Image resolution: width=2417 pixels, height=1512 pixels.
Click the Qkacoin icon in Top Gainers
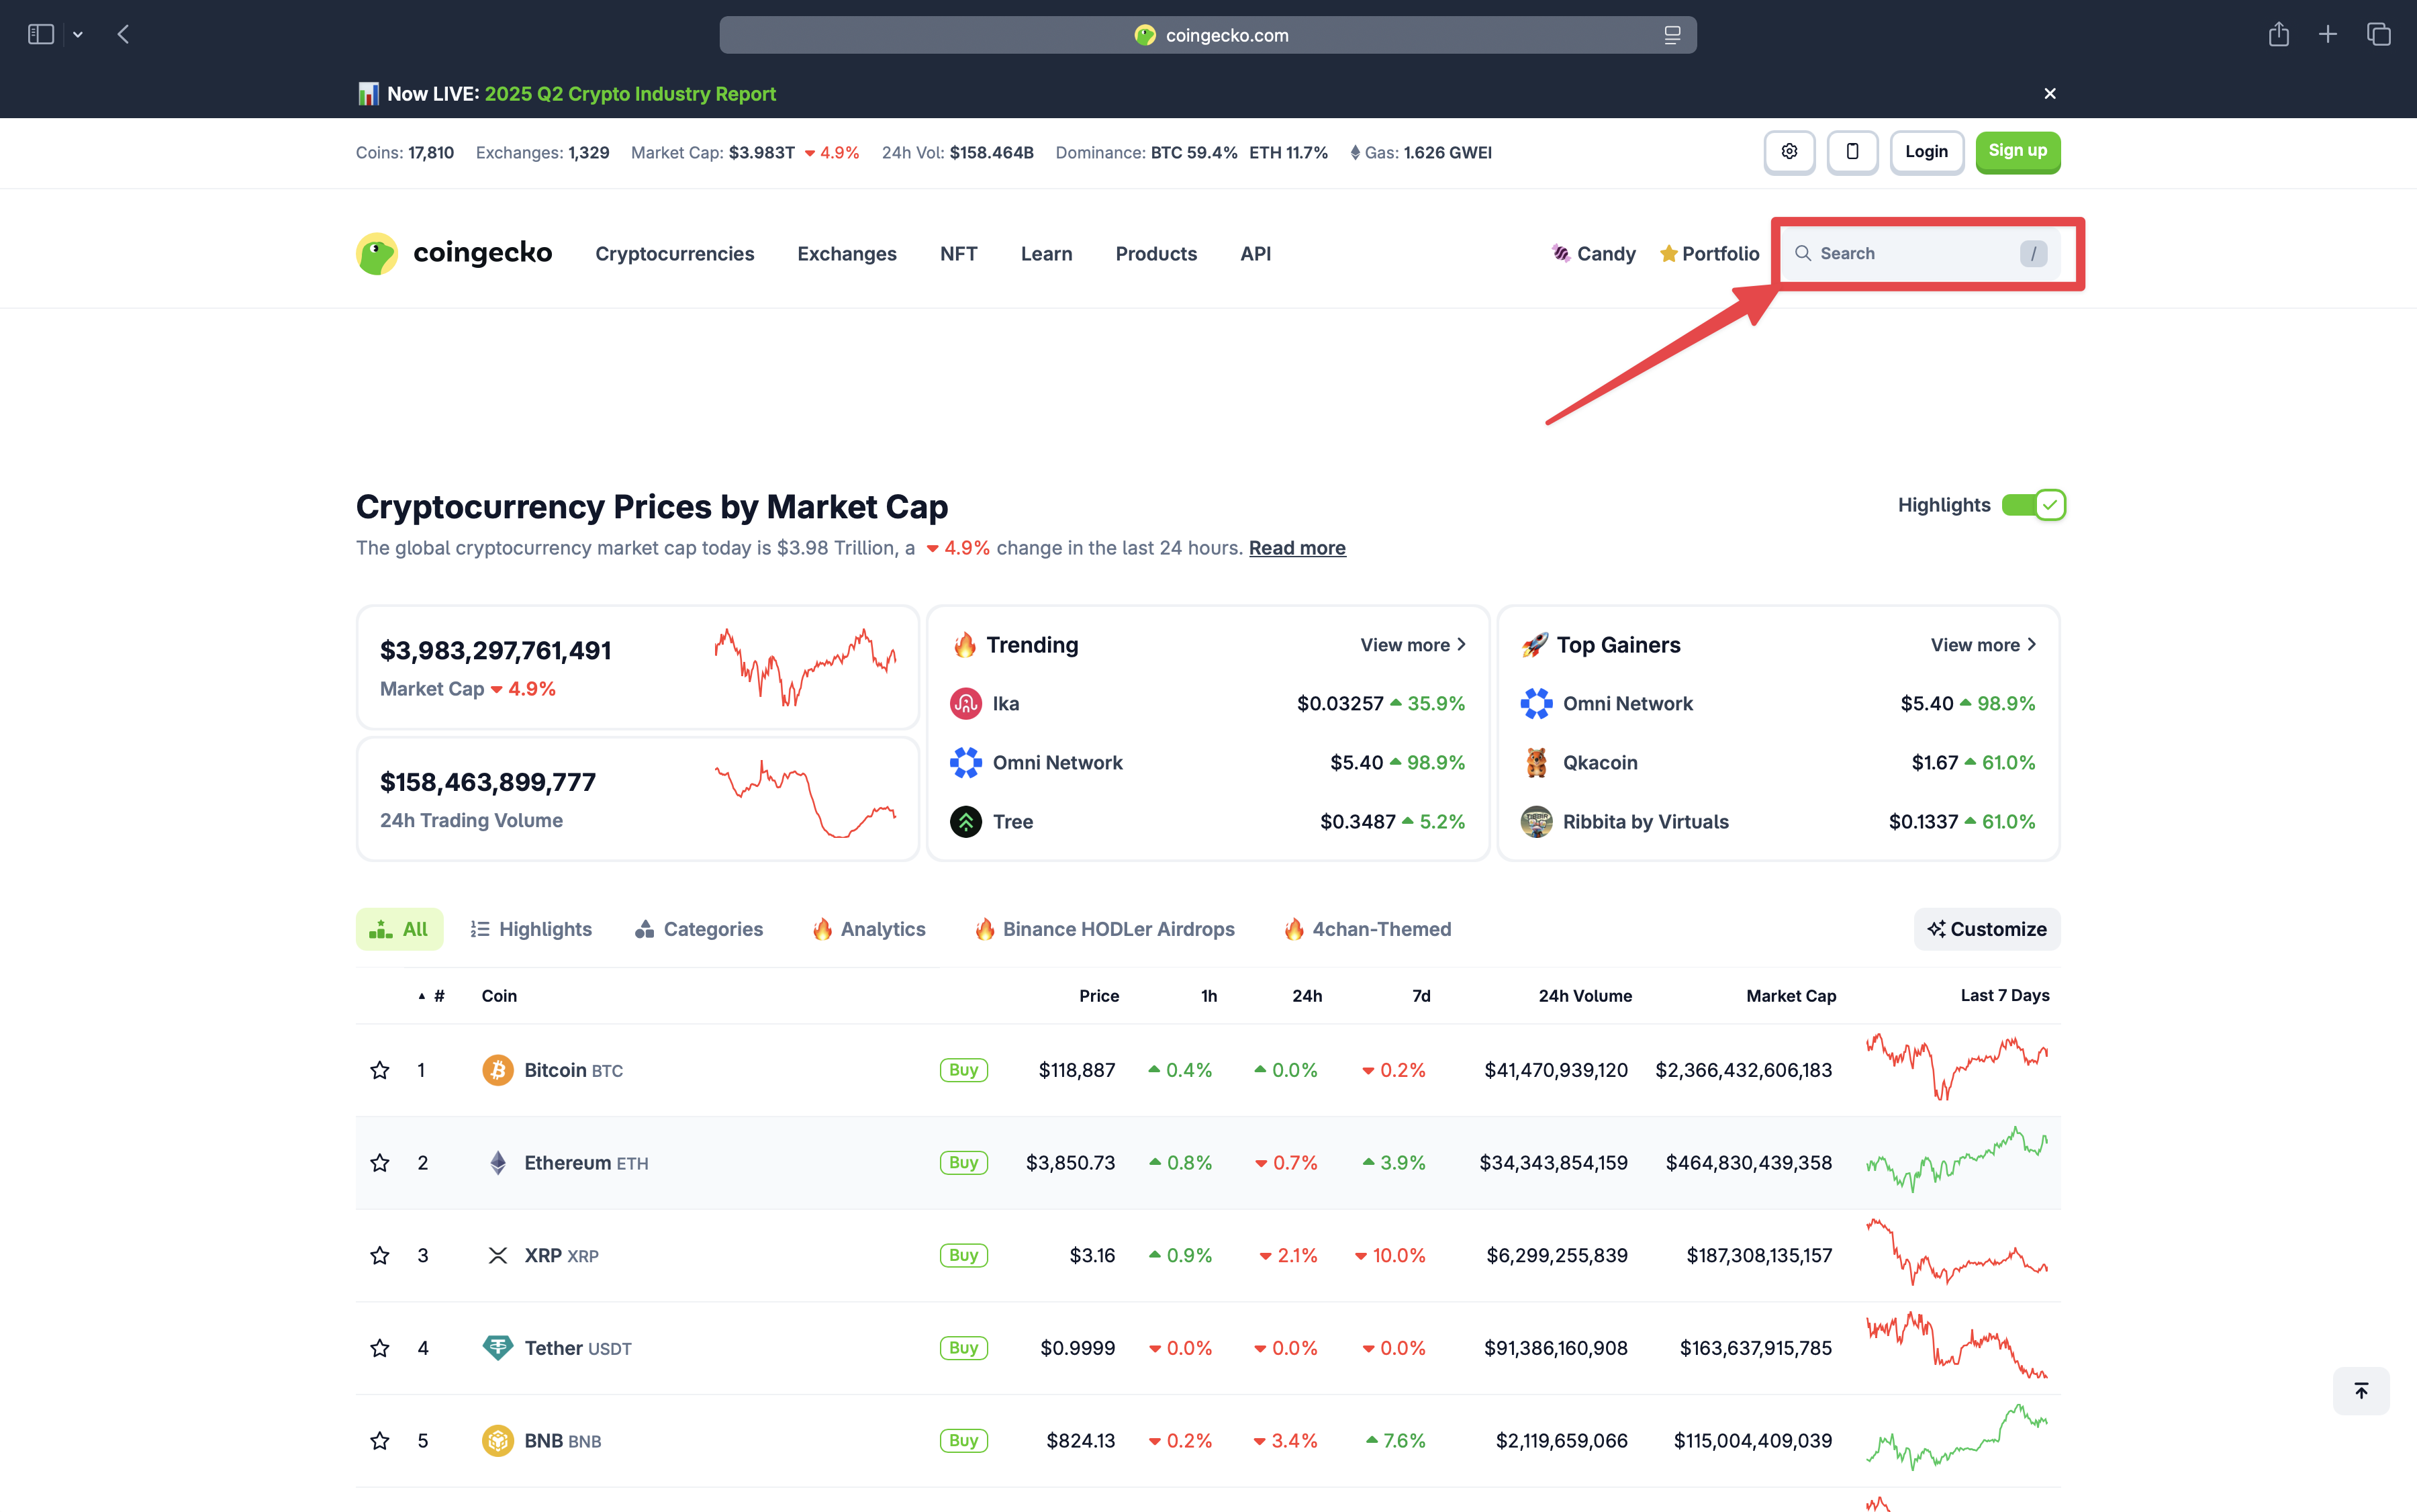[1536, 763]
